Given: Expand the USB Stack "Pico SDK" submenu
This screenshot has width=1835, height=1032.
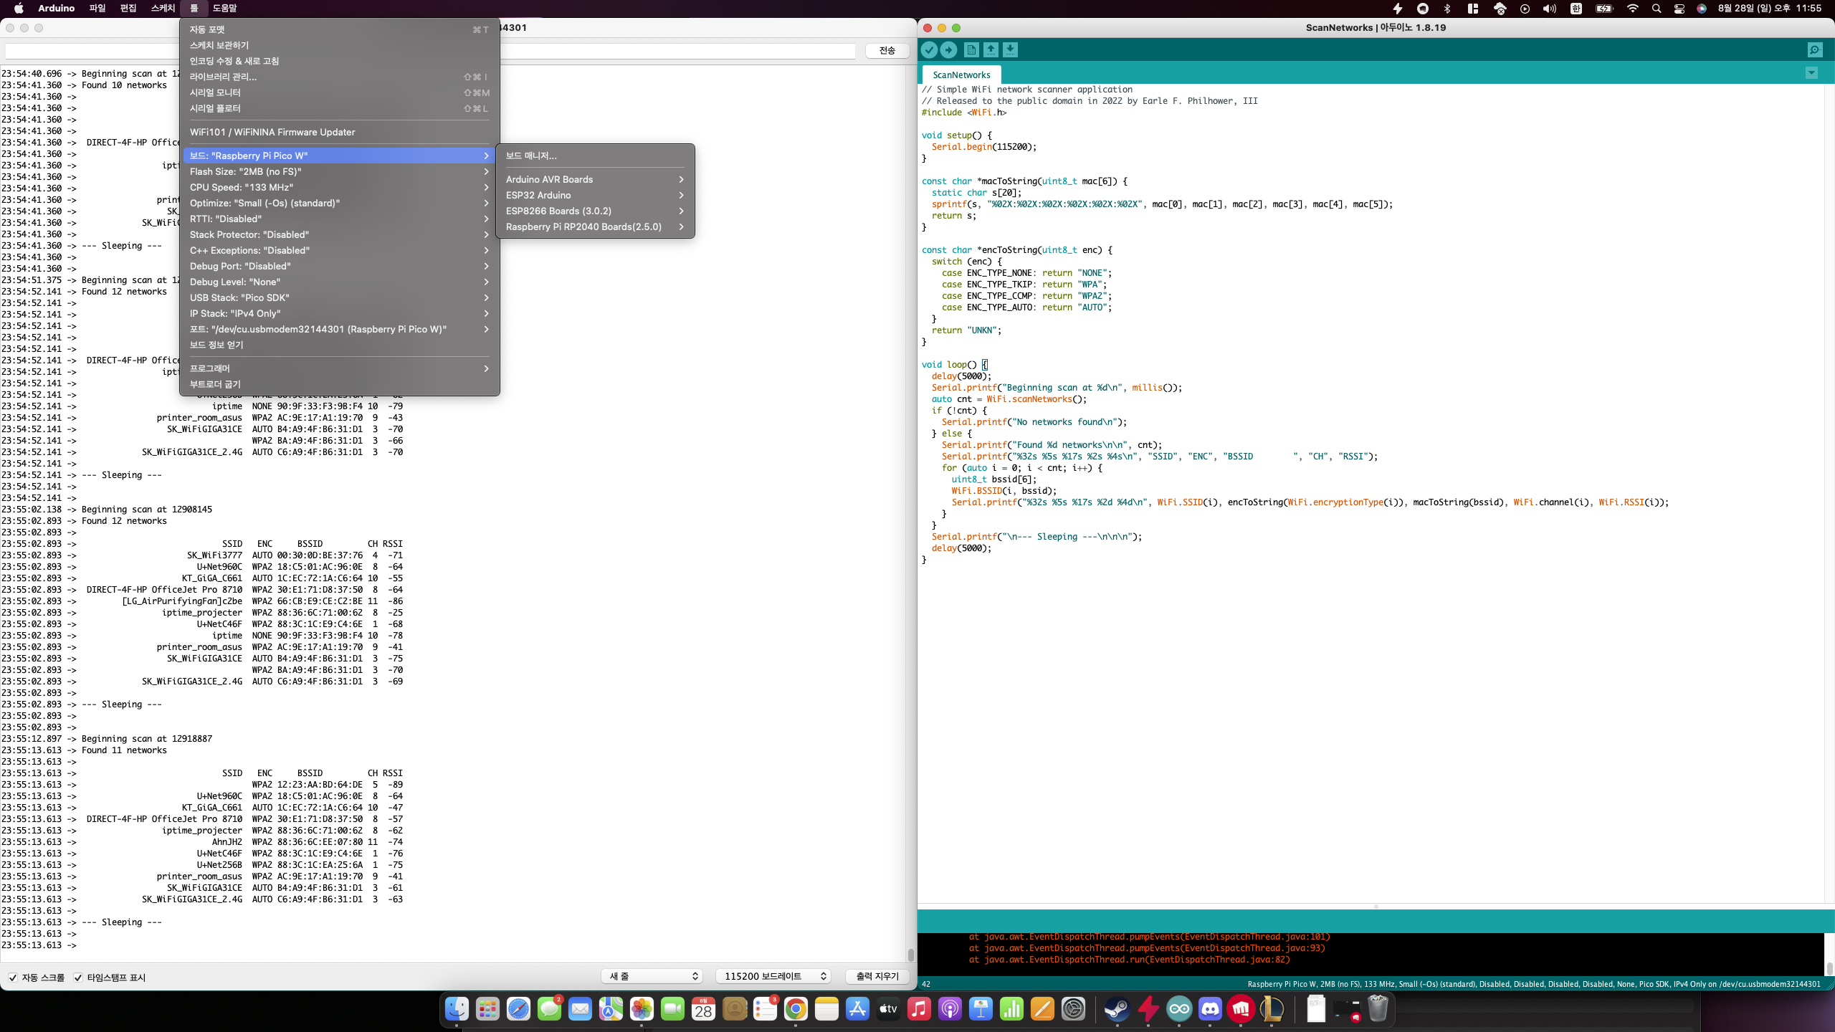Looking at the screenshot, I should [339, 297].
